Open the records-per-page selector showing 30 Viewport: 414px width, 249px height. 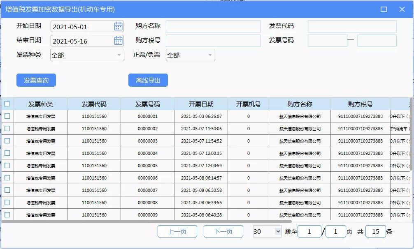point(267,231)
